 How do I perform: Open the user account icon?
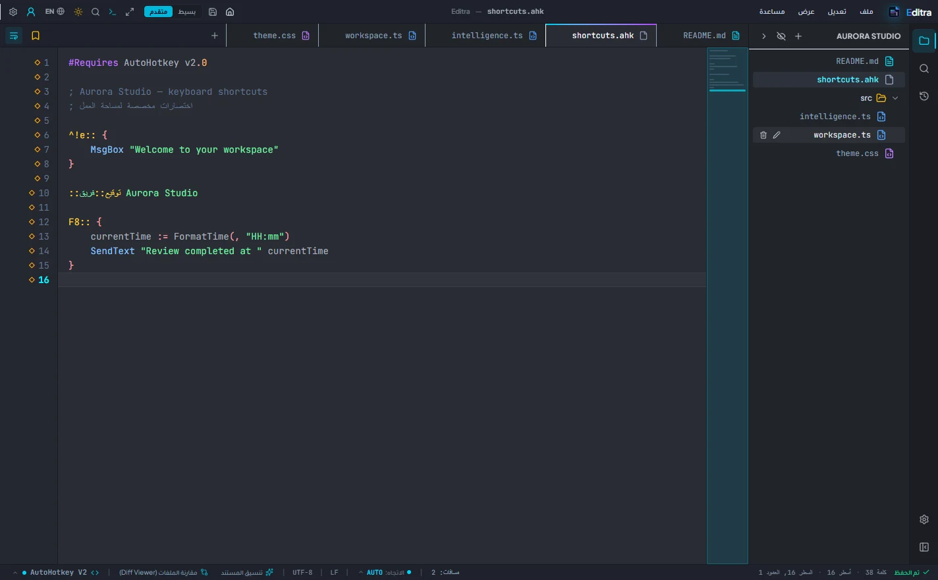tap(31, 12)
